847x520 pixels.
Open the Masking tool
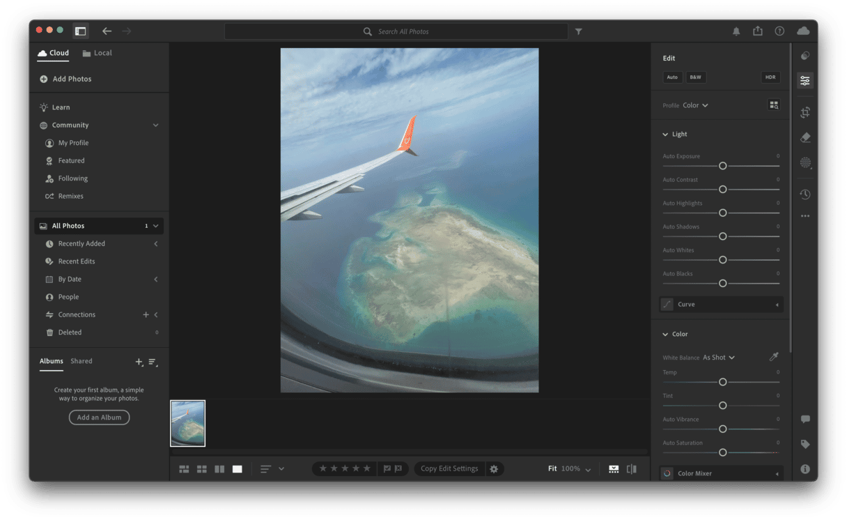click(x=805, y=162)
